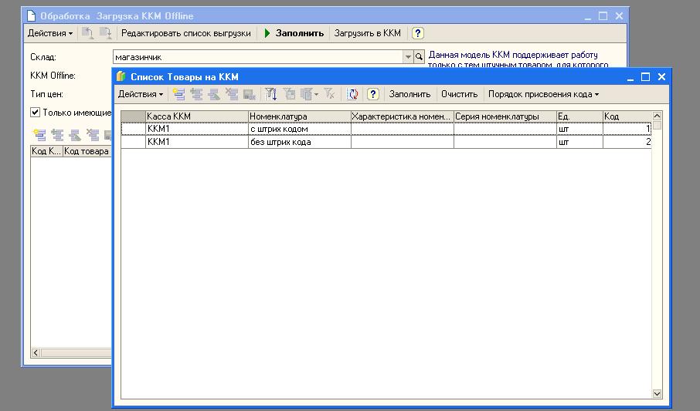Click scroll down arrow of goods list

[x=657, y=393]
